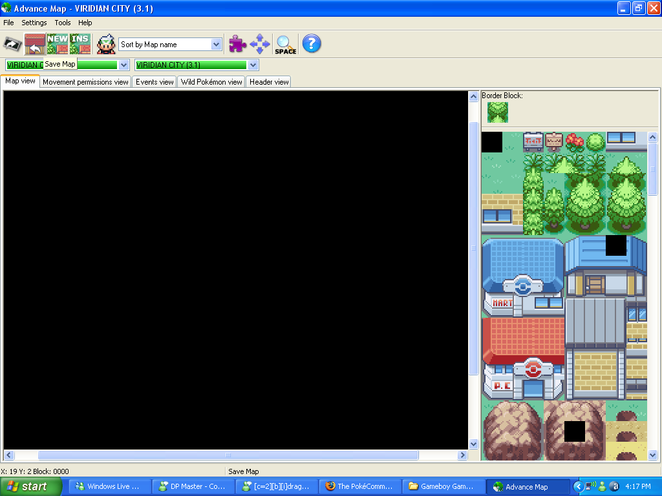Viewport: 662px width, 496px height.
Task: Switch to DP Master taskbar item
Action: coord(193,487)
